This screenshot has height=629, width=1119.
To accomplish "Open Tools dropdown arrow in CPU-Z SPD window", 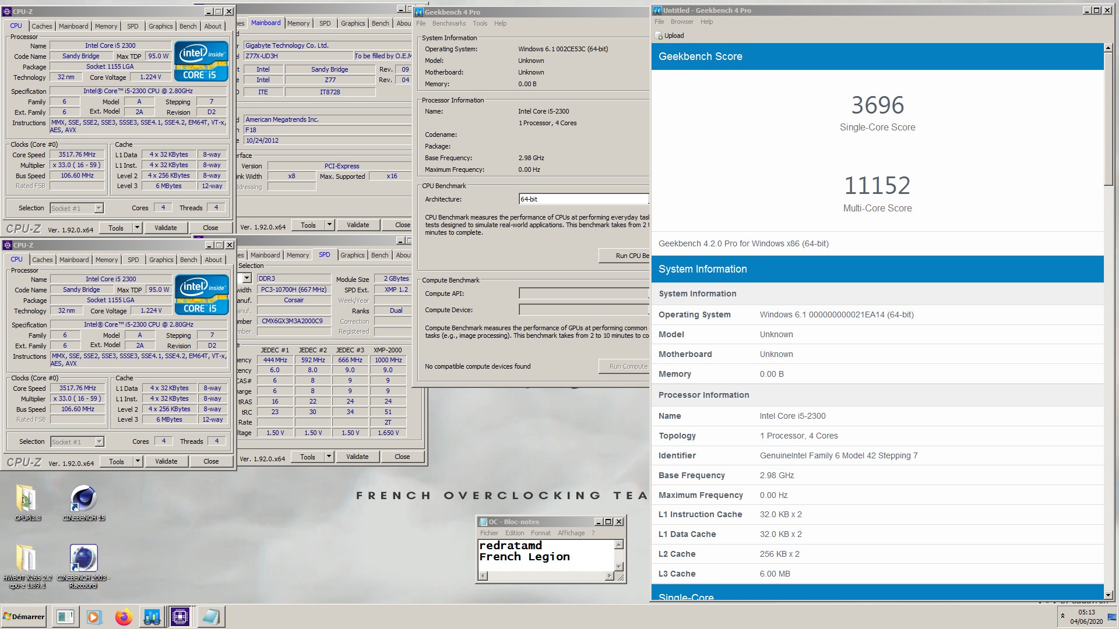I will [329, 457].
